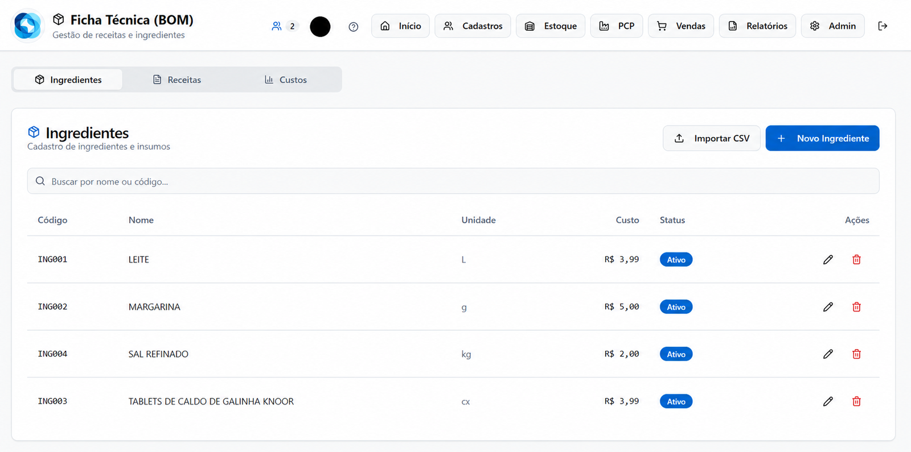
Task: Open the Custos tab
Action: tap(286, 80)
